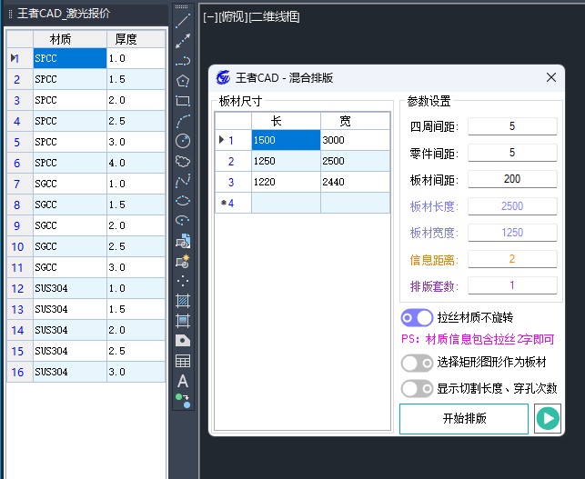This screenshot has width=585, height=479.
Task: Close the 混合排版 dialog
Action: click(551, 77)
